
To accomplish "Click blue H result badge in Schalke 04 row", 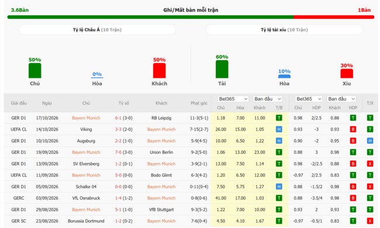I will (x=279, y=186).
